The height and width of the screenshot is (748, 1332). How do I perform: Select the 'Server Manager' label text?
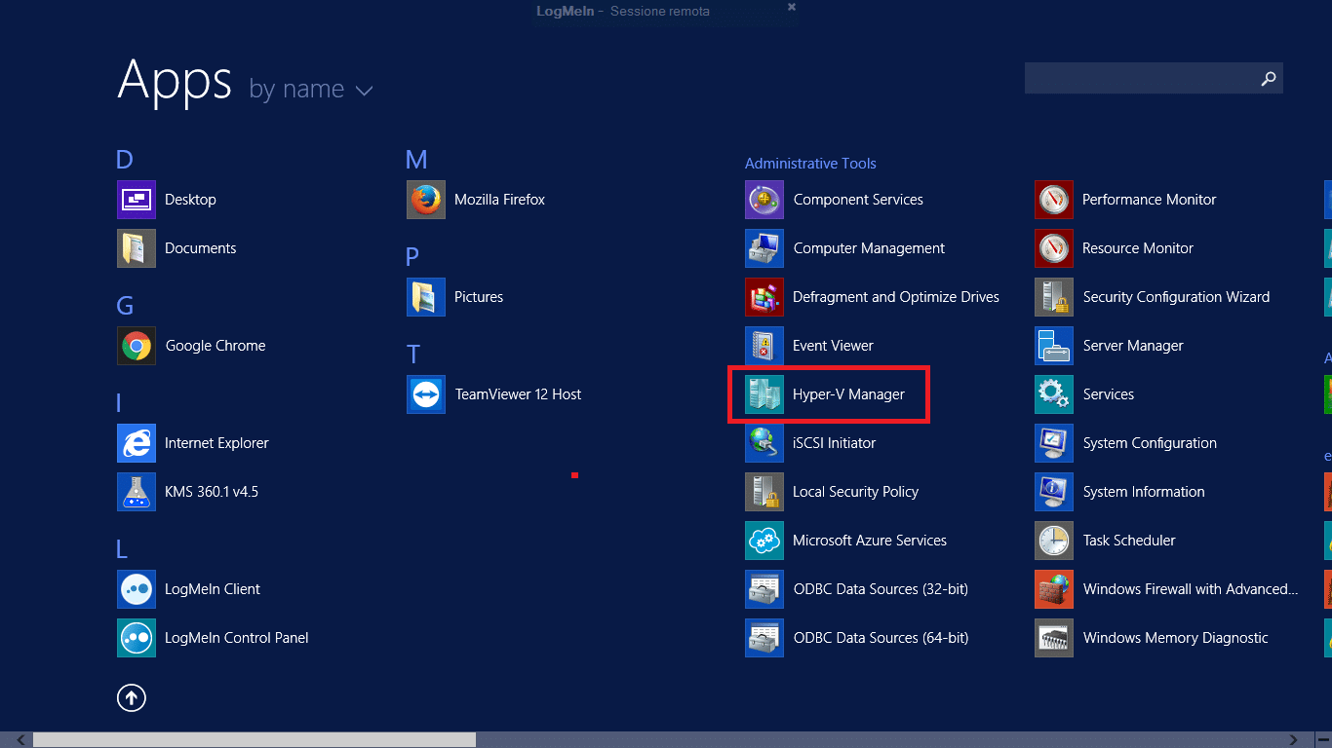tap(1133, 346)
